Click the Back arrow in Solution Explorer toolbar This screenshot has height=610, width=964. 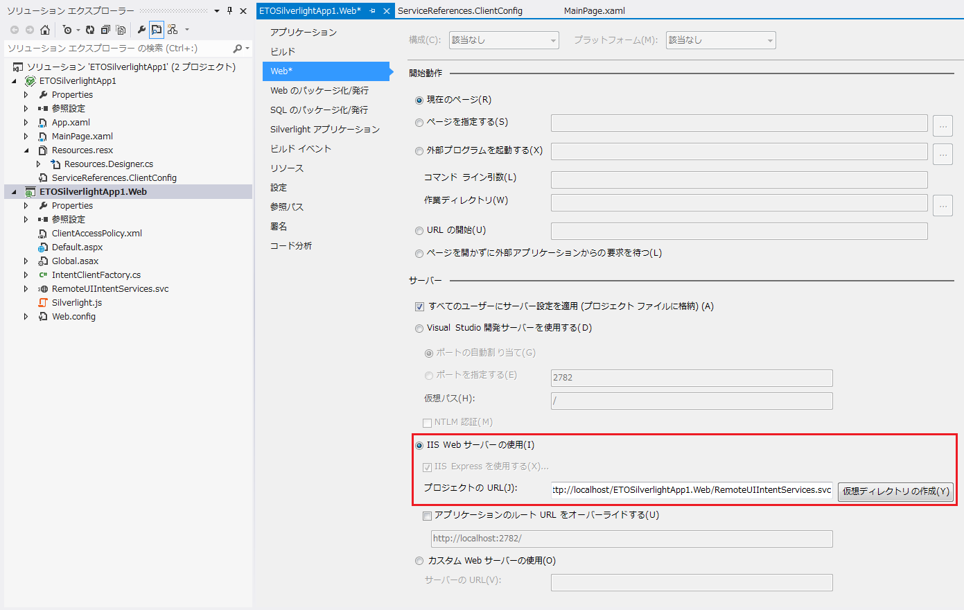click(x=15, y=30)
